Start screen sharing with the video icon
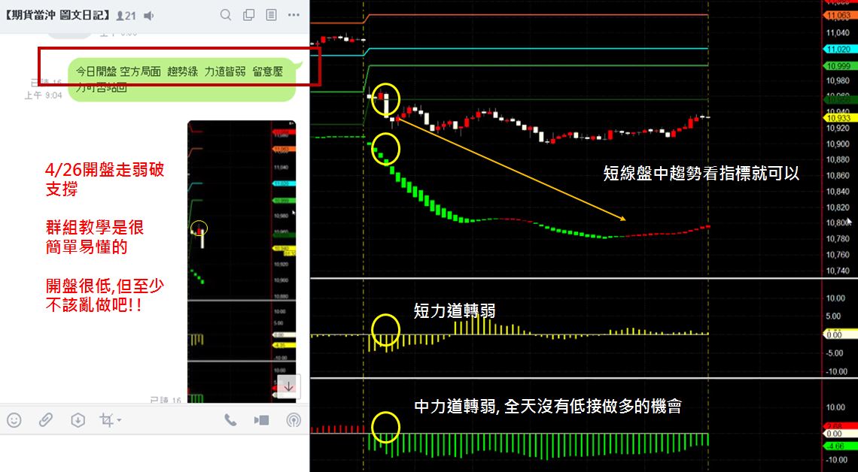Image resolution: width=858 pixels, height=472 pixels. pos(262,420)
